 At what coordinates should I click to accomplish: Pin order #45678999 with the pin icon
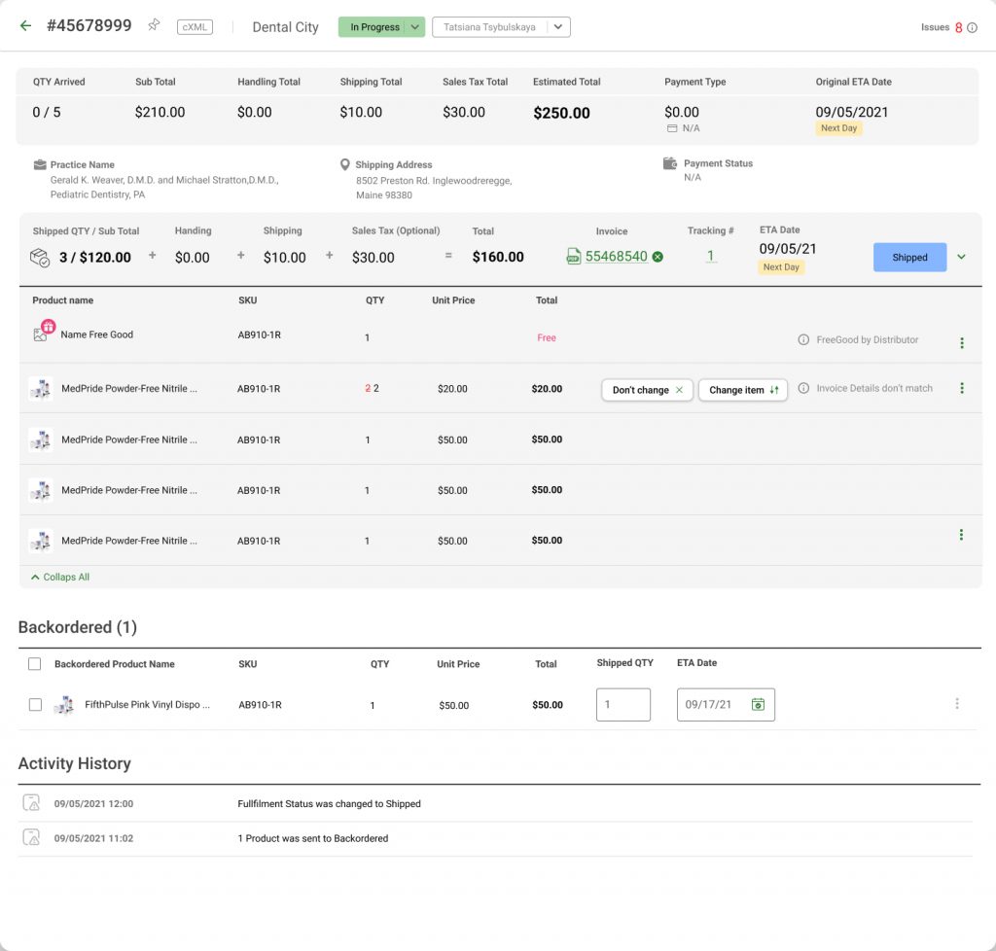coord(154,26)
